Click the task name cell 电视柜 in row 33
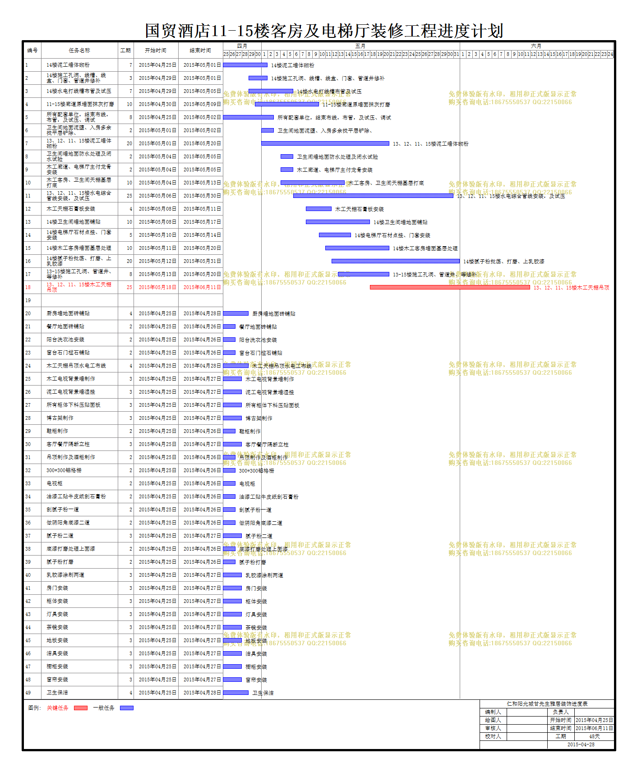Viewport: 637px width, 772px height. click(79, 483)
